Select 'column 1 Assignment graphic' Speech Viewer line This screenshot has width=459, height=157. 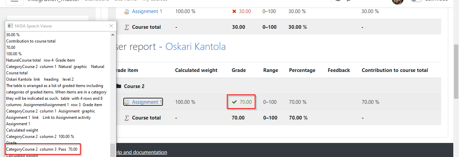(x=51, y=111)
